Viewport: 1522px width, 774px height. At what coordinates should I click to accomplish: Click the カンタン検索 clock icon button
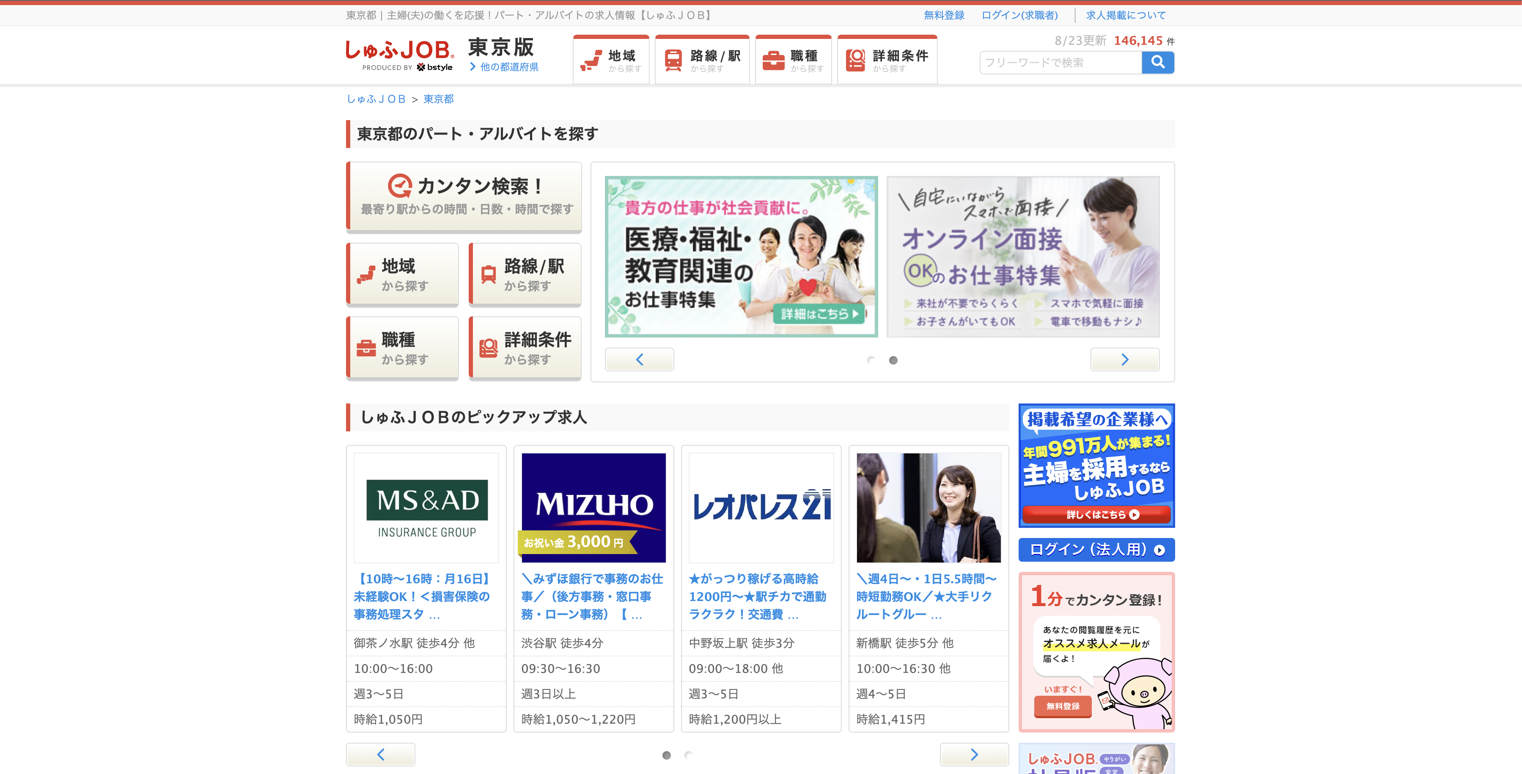pos(464,196)
